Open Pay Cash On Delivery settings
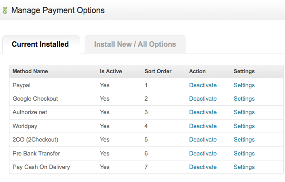The width and height of the screenshot is (285, 182). tap(244, 167)
